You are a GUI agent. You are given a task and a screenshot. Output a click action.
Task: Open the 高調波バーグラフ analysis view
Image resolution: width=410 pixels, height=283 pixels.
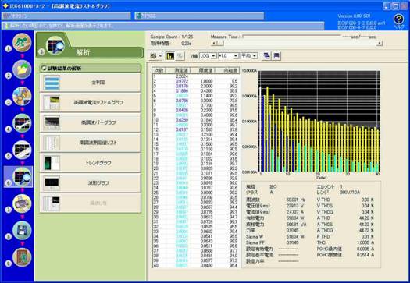point(91,122)
